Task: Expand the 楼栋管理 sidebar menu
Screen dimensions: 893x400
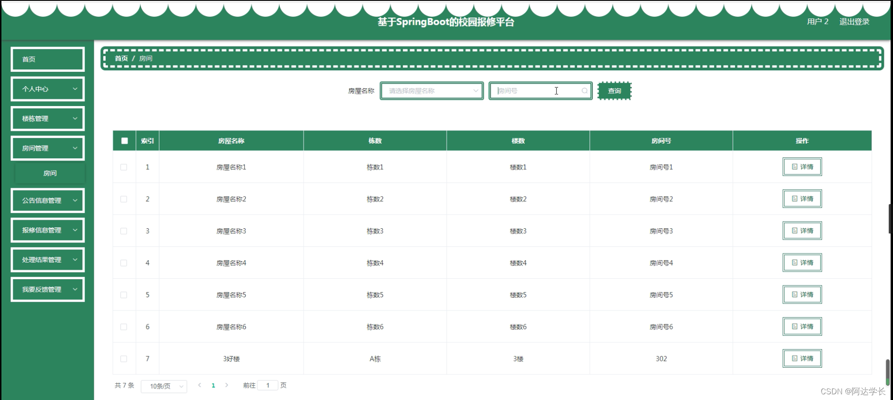Action: tap(48, 118)
